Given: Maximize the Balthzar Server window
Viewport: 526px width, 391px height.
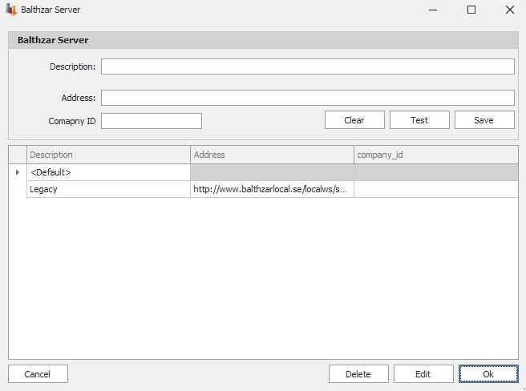Looking at the screenshot, I should click(471, 10).
